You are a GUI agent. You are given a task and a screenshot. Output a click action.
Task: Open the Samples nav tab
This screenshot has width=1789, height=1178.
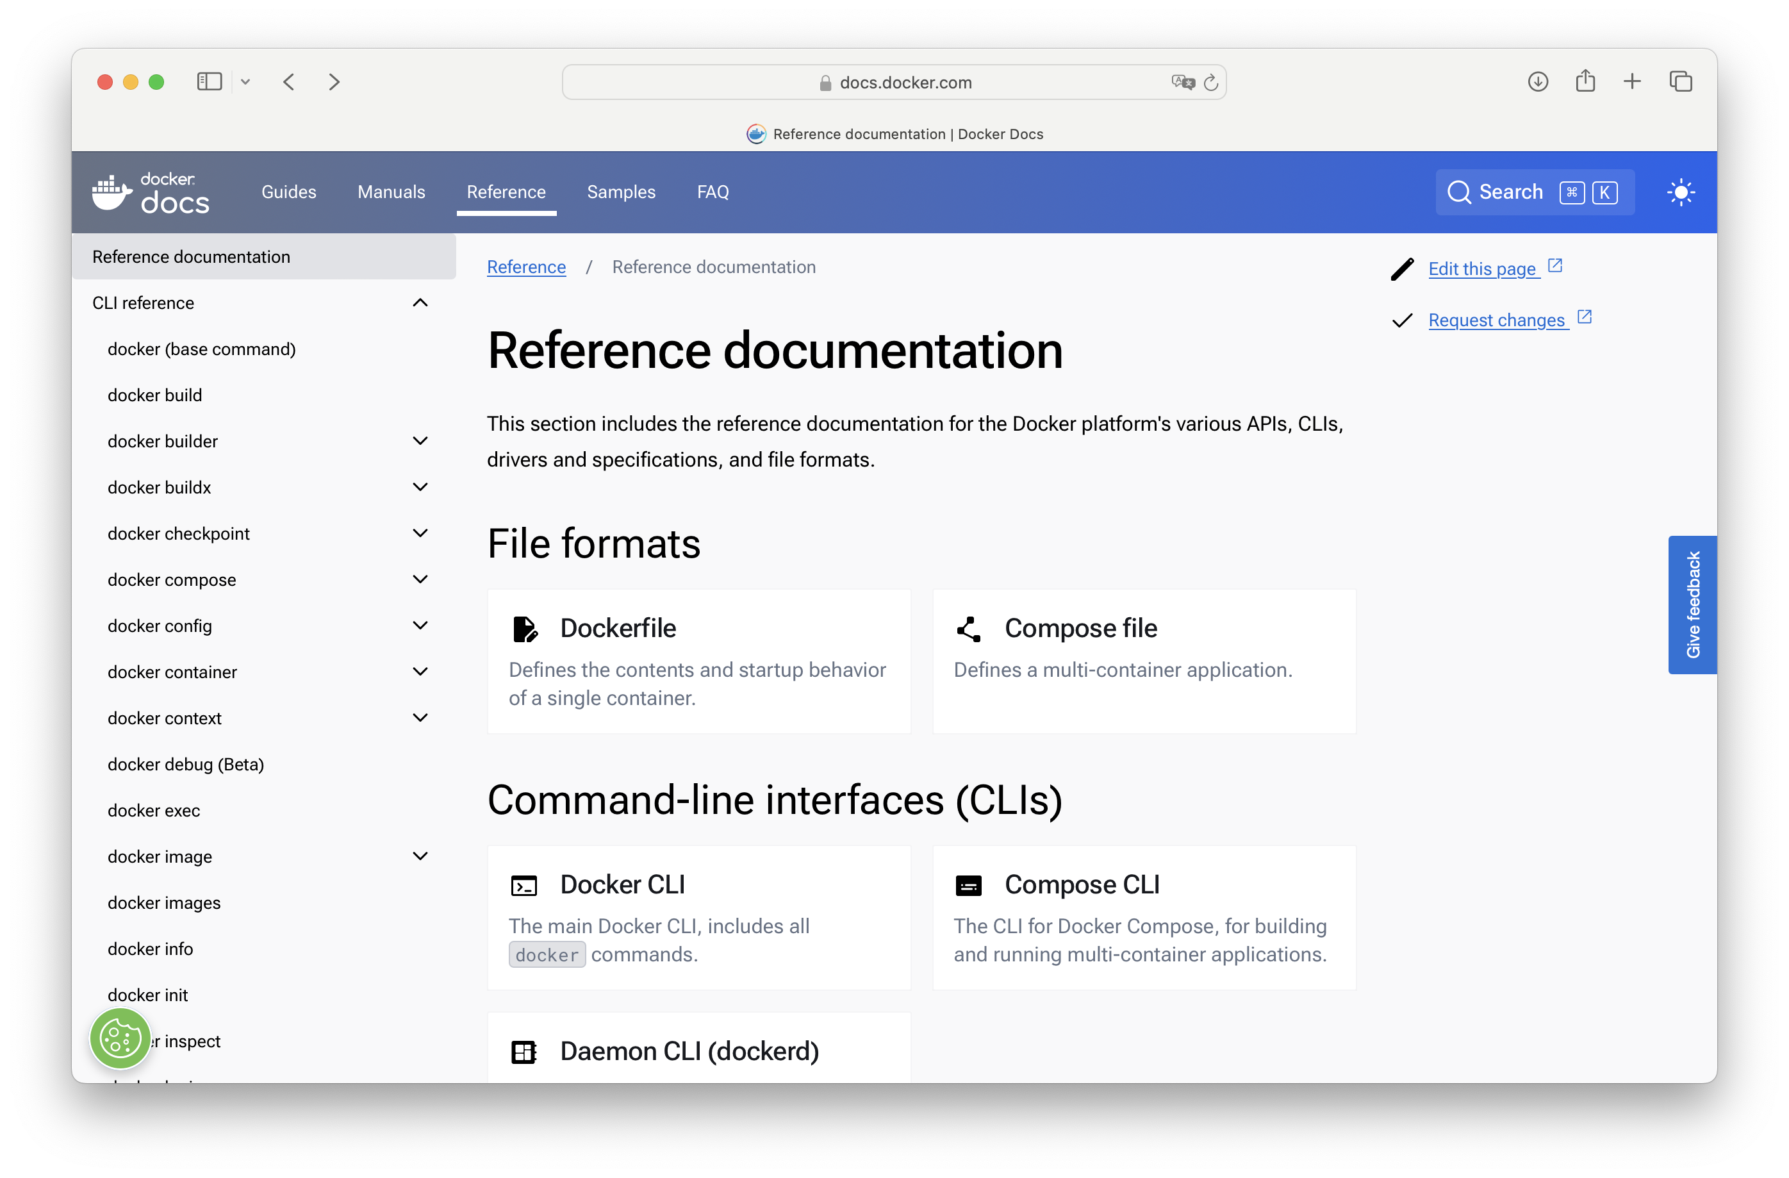621,192
